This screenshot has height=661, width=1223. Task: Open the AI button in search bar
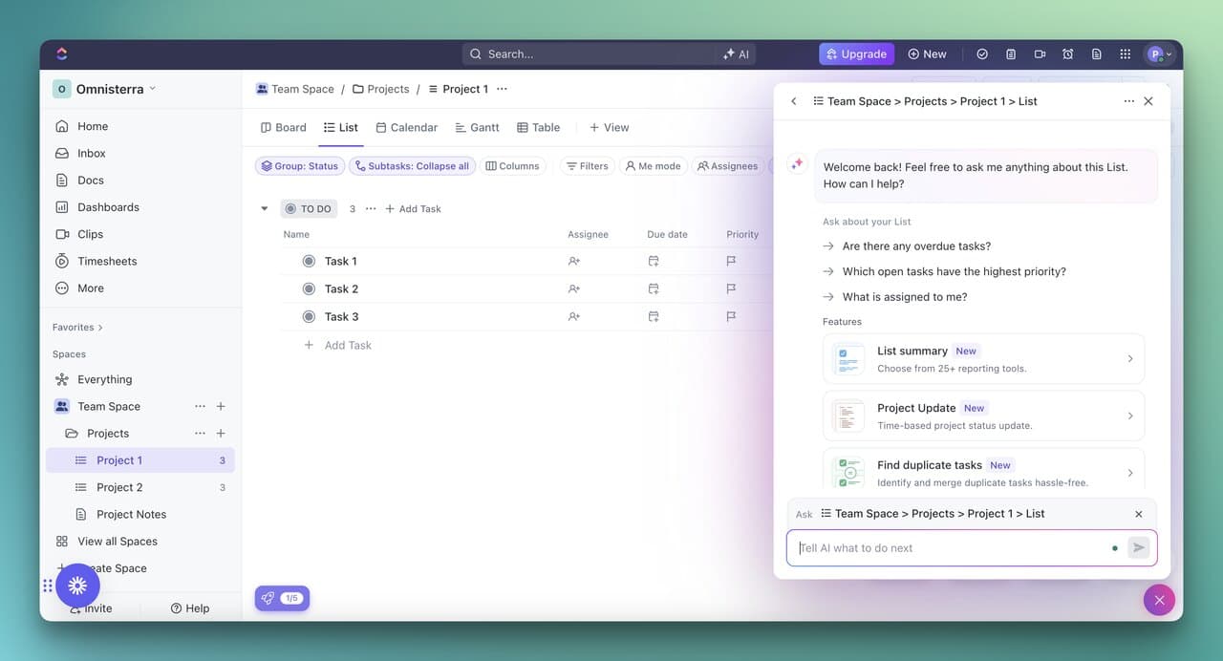click(736, 54)
